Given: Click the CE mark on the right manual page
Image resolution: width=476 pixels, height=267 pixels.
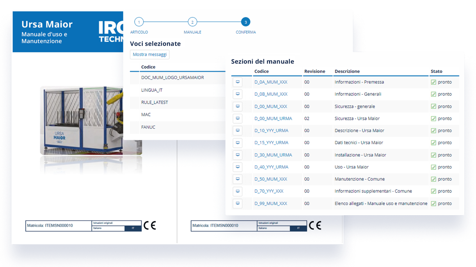Looking at the screenshot, I should point(315,225).
